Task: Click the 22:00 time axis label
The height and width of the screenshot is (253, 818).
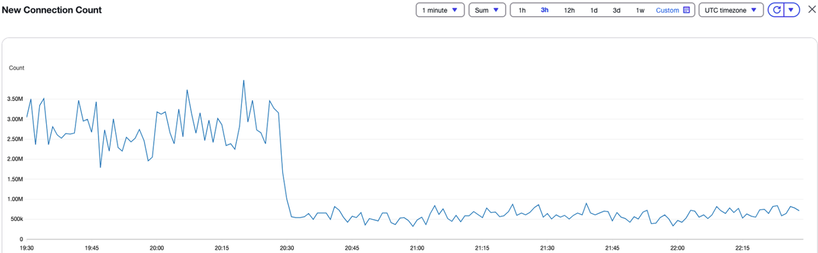Action: point(678,248)
